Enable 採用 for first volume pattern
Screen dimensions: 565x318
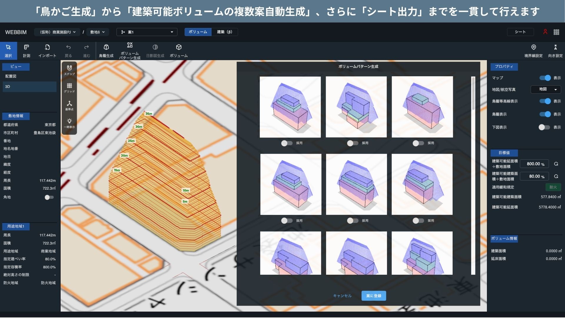tap(287, 143)
